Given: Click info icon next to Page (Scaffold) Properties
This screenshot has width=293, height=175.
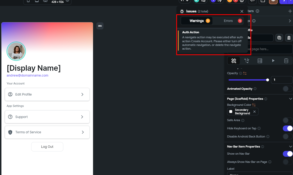Looking at the screenshot, I should click(x=266, y=99).
